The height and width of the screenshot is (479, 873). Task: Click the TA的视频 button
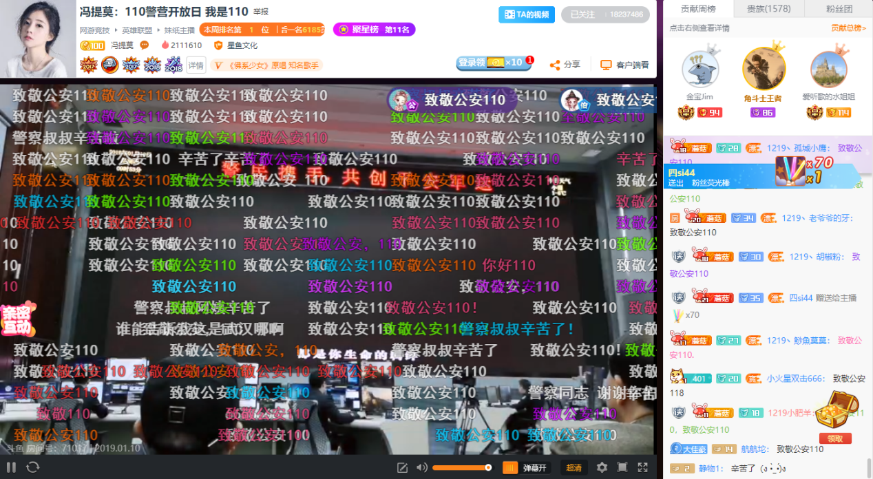click(527, 14)
